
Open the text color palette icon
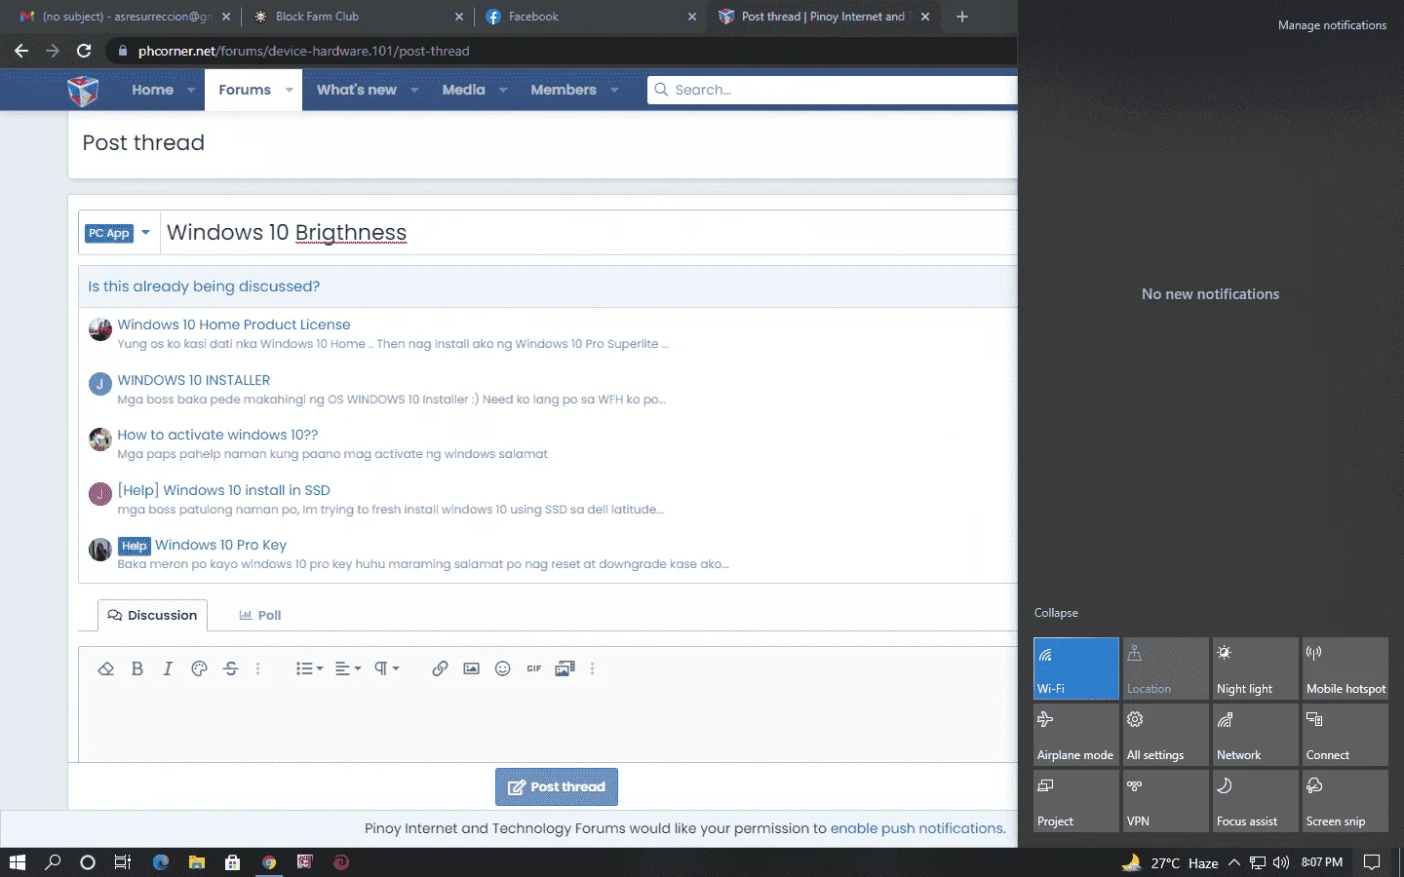pyautogui.click(x=199, y=668)
